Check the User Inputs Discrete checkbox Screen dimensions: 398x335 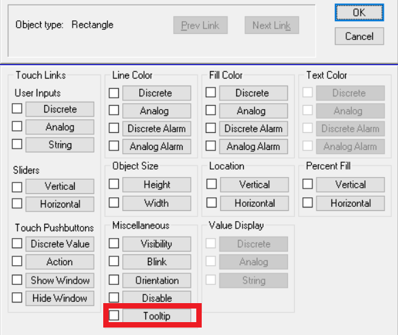click(17, 109)
